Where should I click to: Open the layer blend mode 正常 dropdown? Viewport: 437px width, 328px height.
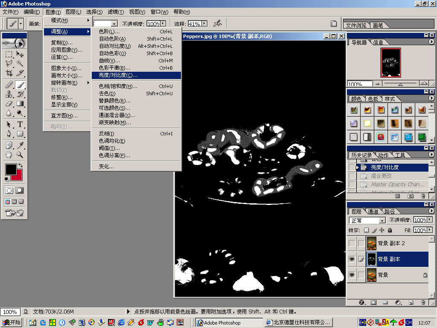(x=382, y=221)
